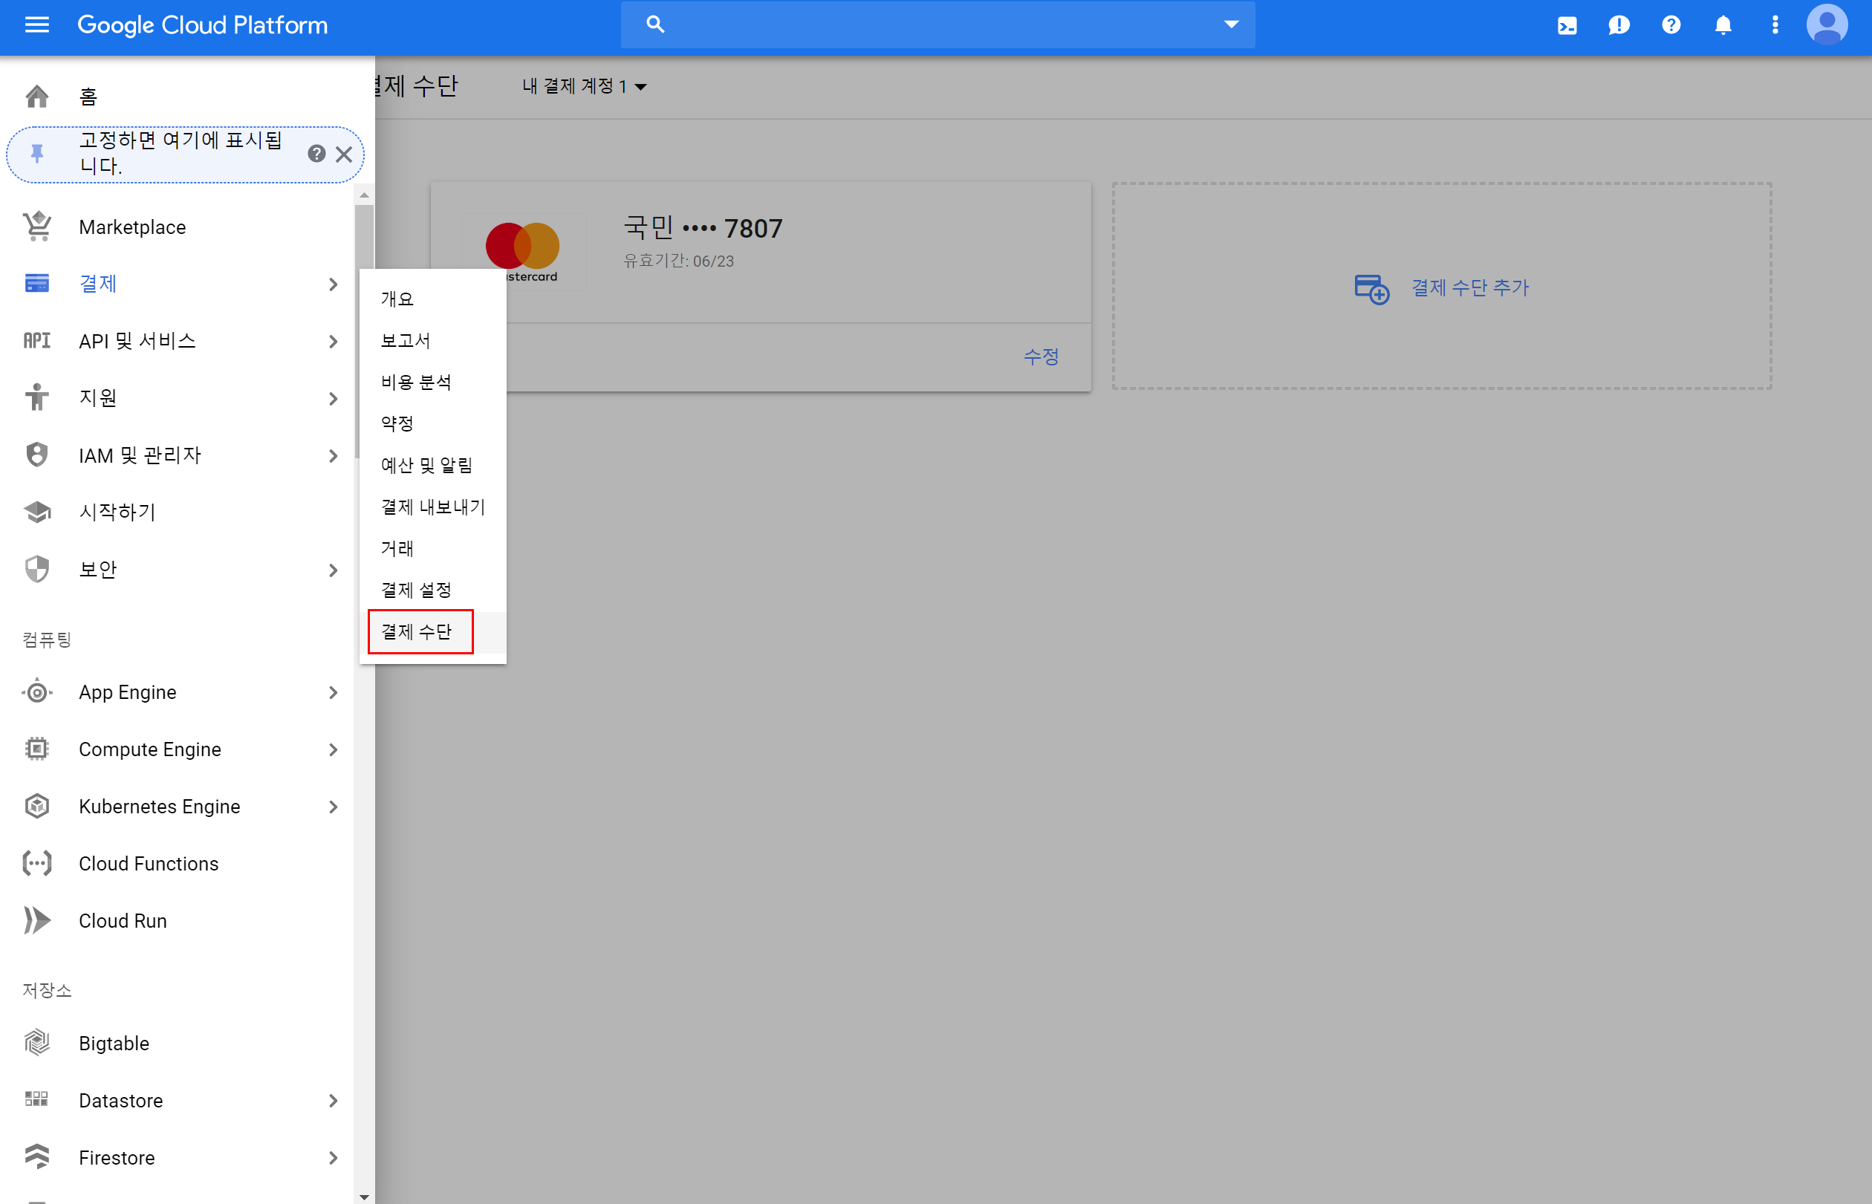The image size is (1872, 1204).
Task: Click the Kubernetes Engine icon
Action: (36, 806)
